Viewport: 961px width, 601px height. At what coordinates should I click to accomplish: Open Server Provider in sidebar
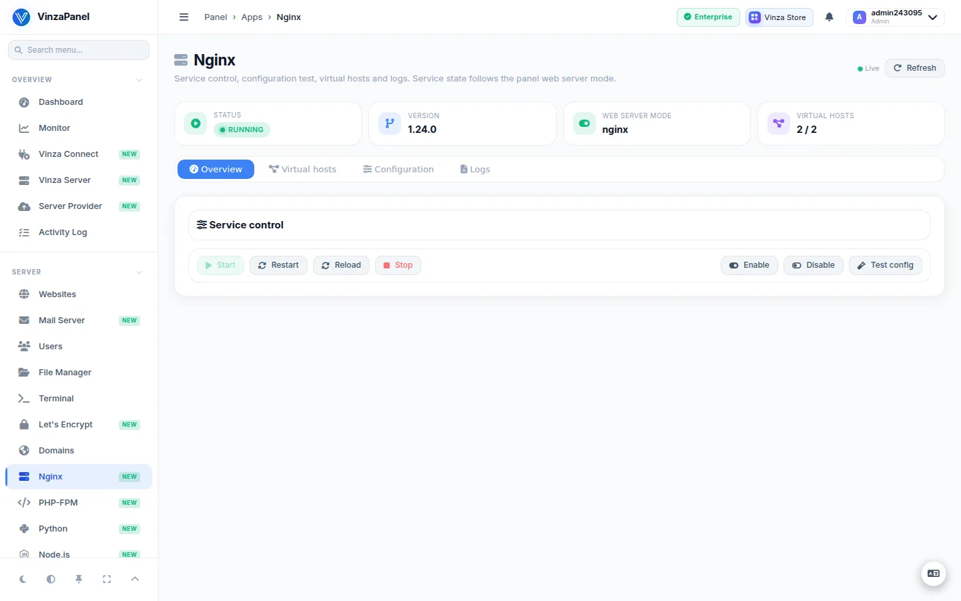pos(79,206)
